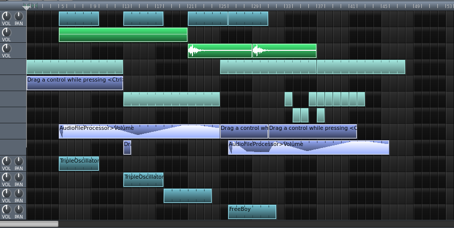Viewport: 454px width, 228px height.
Task: Select the TripleOscillator clip starting at bar 13
Action: tap(143, 180)
